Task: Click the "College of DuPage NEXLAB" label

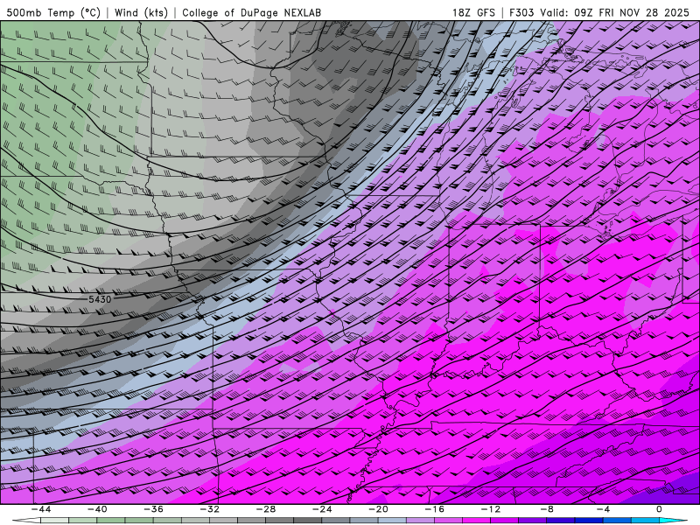Action: click(251, 12)
